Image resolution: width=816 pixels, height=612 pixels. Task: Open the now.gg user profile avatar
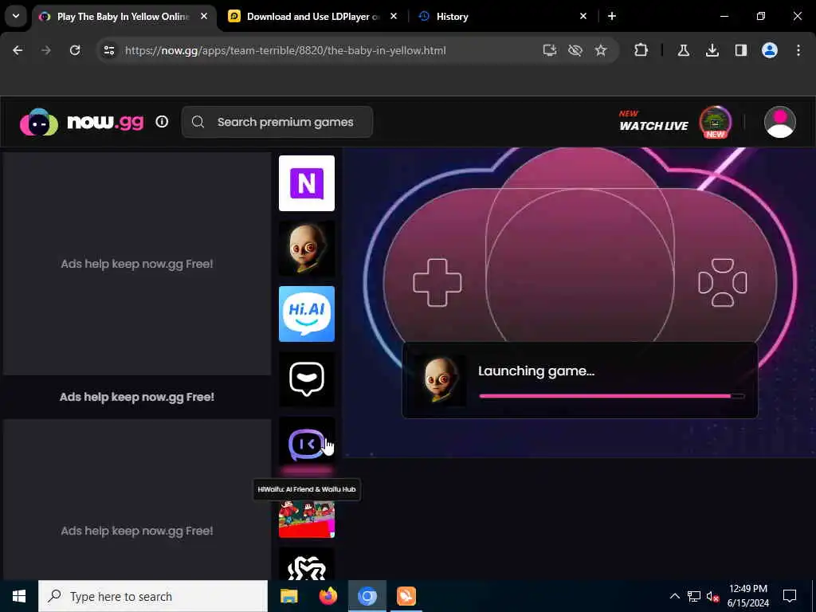tap(779, 122)
